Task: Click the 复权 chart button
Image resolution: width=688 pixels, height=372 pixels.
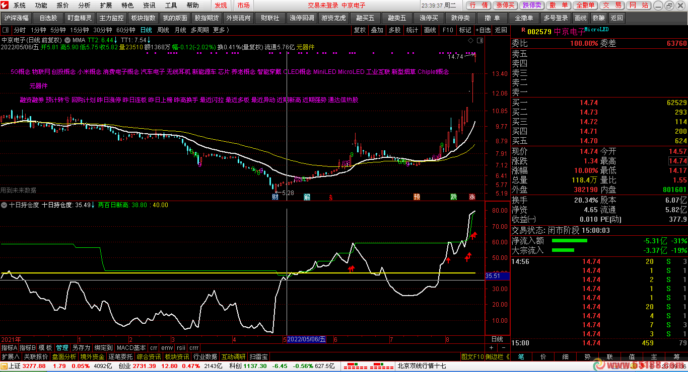Action: click(x=360, y=30)
